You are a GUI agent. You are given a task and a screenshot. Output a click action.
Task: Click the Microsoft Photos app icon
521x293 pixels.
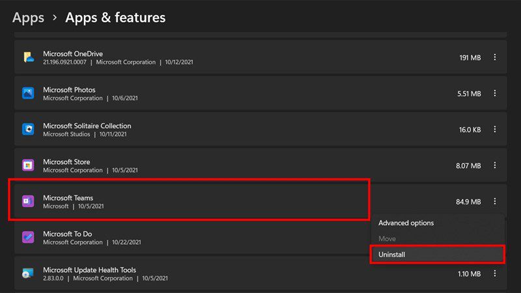click(28, 93)
